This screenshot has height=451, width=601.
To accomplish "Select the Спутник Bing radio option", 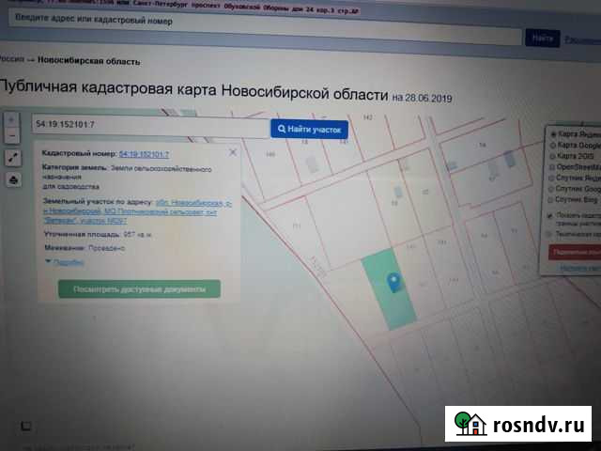I will tap(551, 200).
